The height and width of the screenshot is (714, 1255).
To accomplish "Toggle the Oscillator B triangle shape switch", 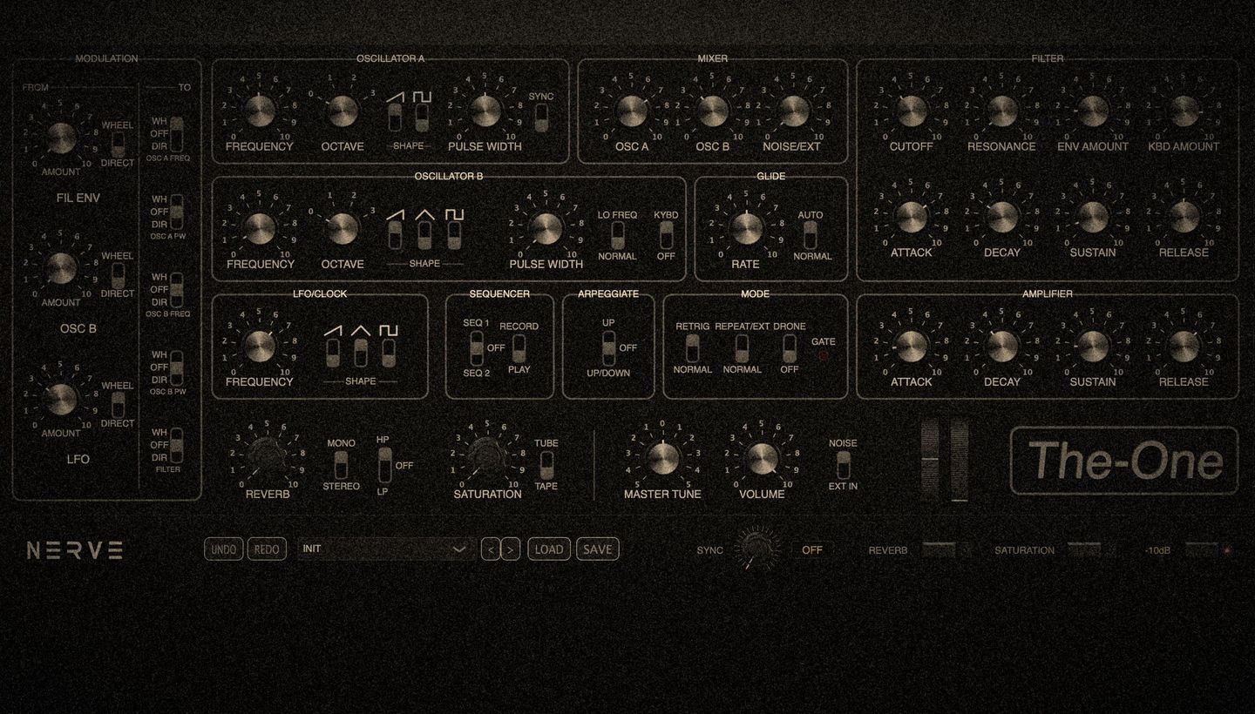I will pos(424,235).
